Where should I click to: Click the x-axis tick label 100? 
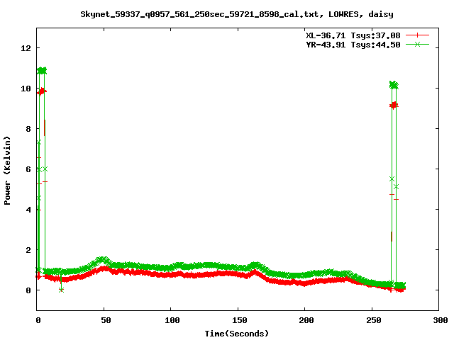click(x=172, y=320)
